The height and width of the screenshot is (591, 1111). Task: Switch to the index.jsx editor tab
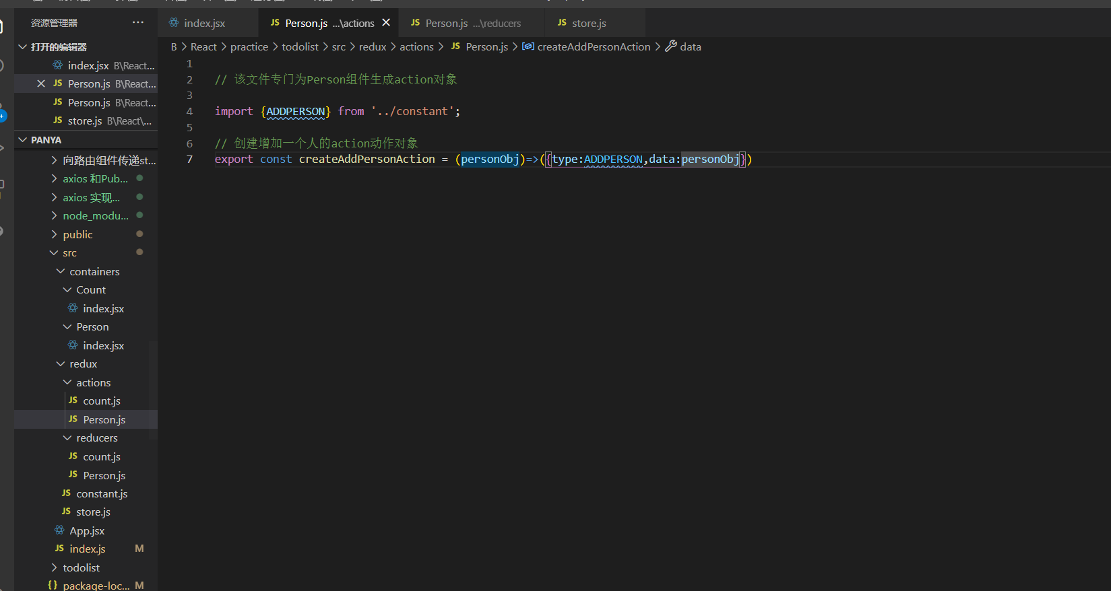208,23
